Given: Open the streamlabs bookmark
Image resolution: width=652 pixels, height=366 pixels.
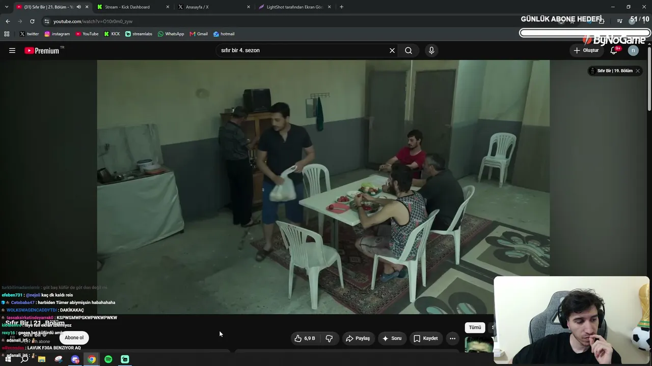Looking at the screenshot, I should [139, 34].
